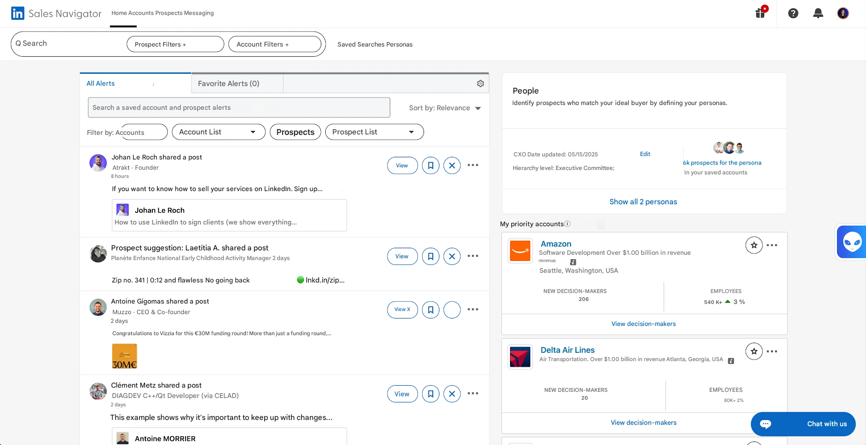Click the Amazon company logo
Viewport: 866px width, 445px height.
tap(520, 251)
